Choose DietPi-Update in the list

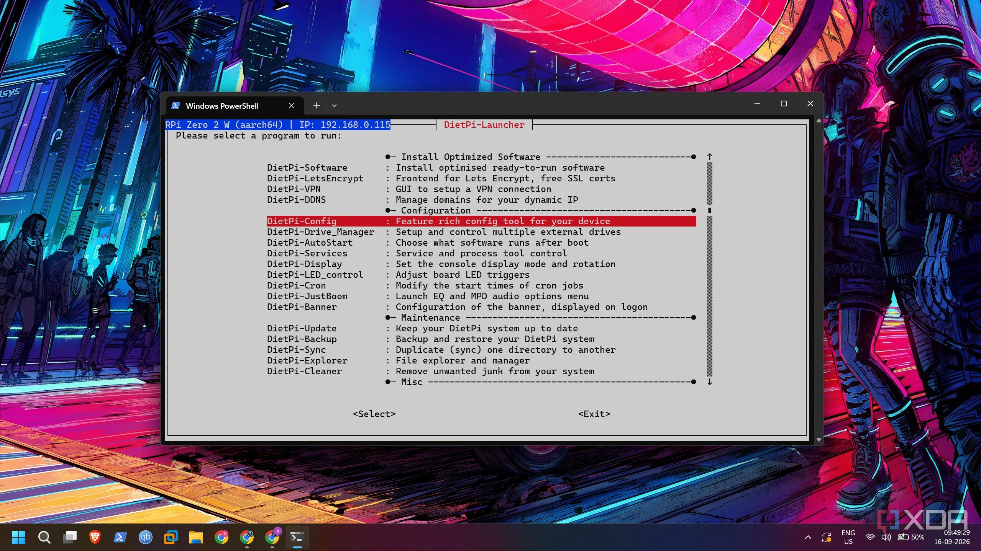tap(481, 328)
